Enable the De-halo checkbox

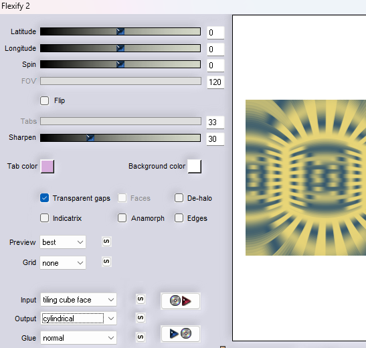point(179,198)
